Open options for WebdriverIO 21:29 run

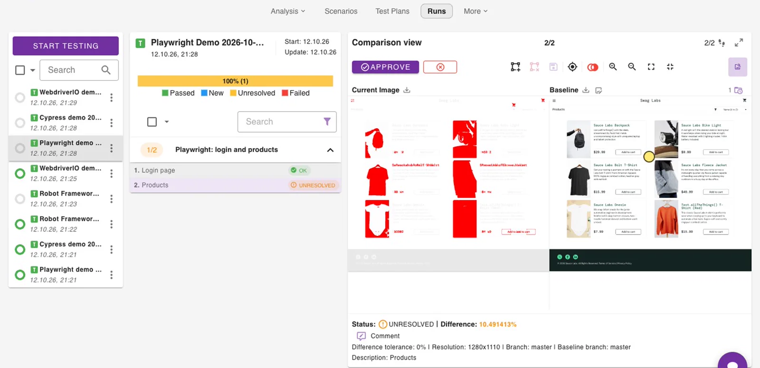[x=112, y=97]
